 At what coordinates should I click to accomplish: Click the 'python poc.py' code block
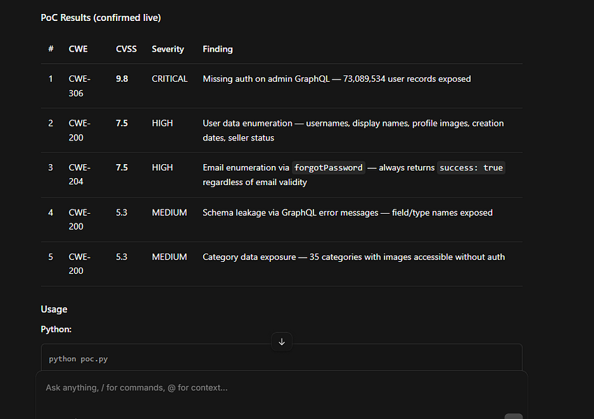click(281, 358)
